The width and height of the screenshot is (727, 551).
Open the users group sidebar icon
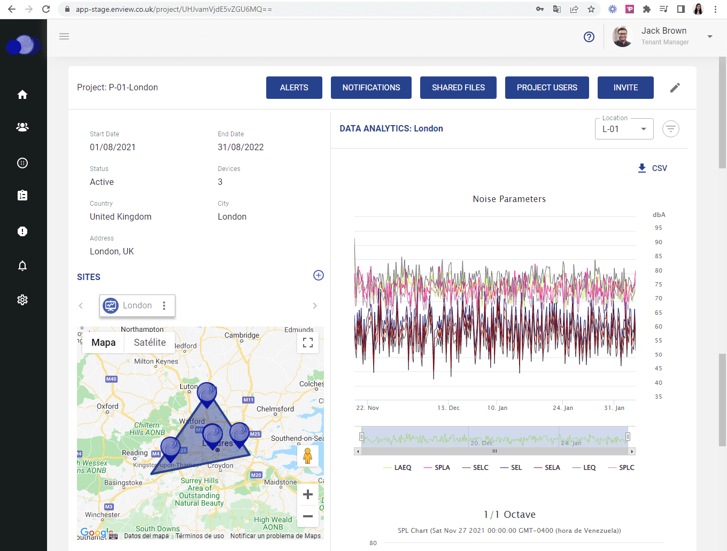click(22, 127)
